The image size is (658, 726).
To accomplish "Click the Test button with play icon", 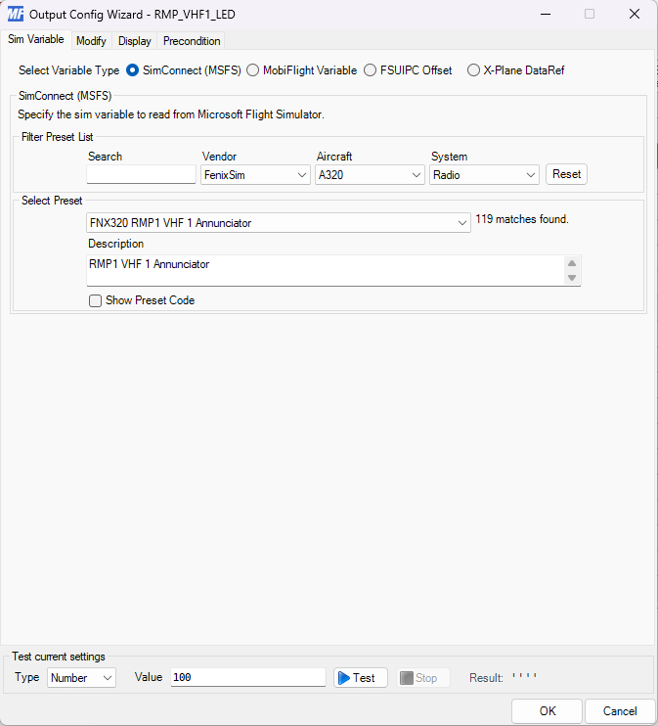I will pyautogui.click(x=360, y=678).
